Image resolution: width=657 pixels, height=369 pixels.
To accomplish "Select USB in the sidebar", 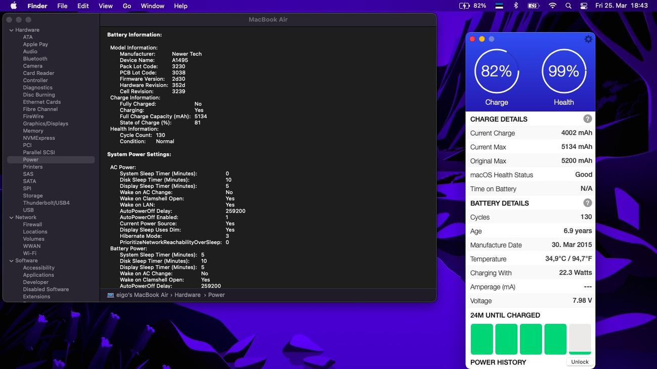I will tap(28, 210).
